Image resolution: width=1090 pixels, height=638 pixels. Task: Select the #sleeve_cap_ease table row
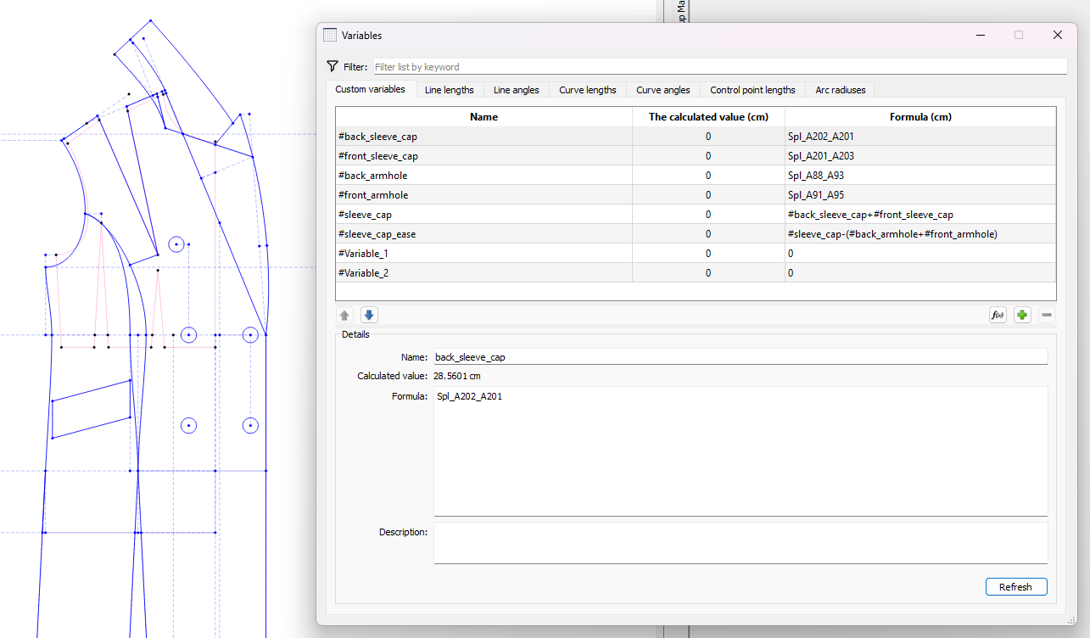click(484, 234)
